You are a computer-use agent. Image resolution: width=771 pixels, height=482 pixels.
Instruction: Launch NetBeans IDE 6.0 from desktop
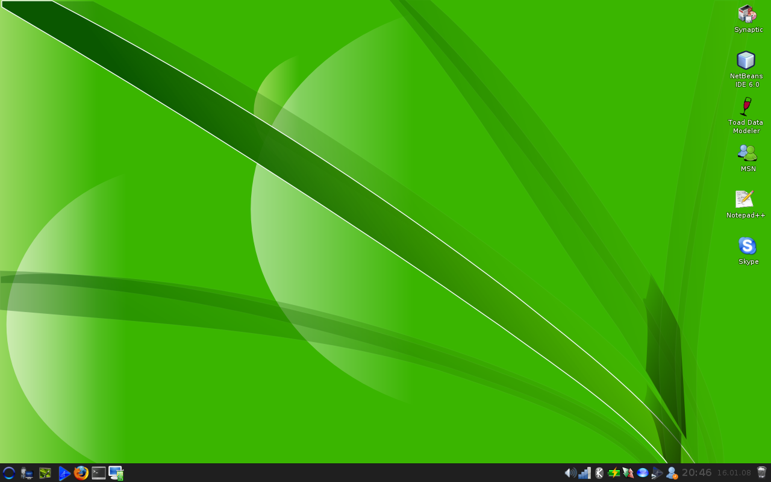click(x=746, y=69)
